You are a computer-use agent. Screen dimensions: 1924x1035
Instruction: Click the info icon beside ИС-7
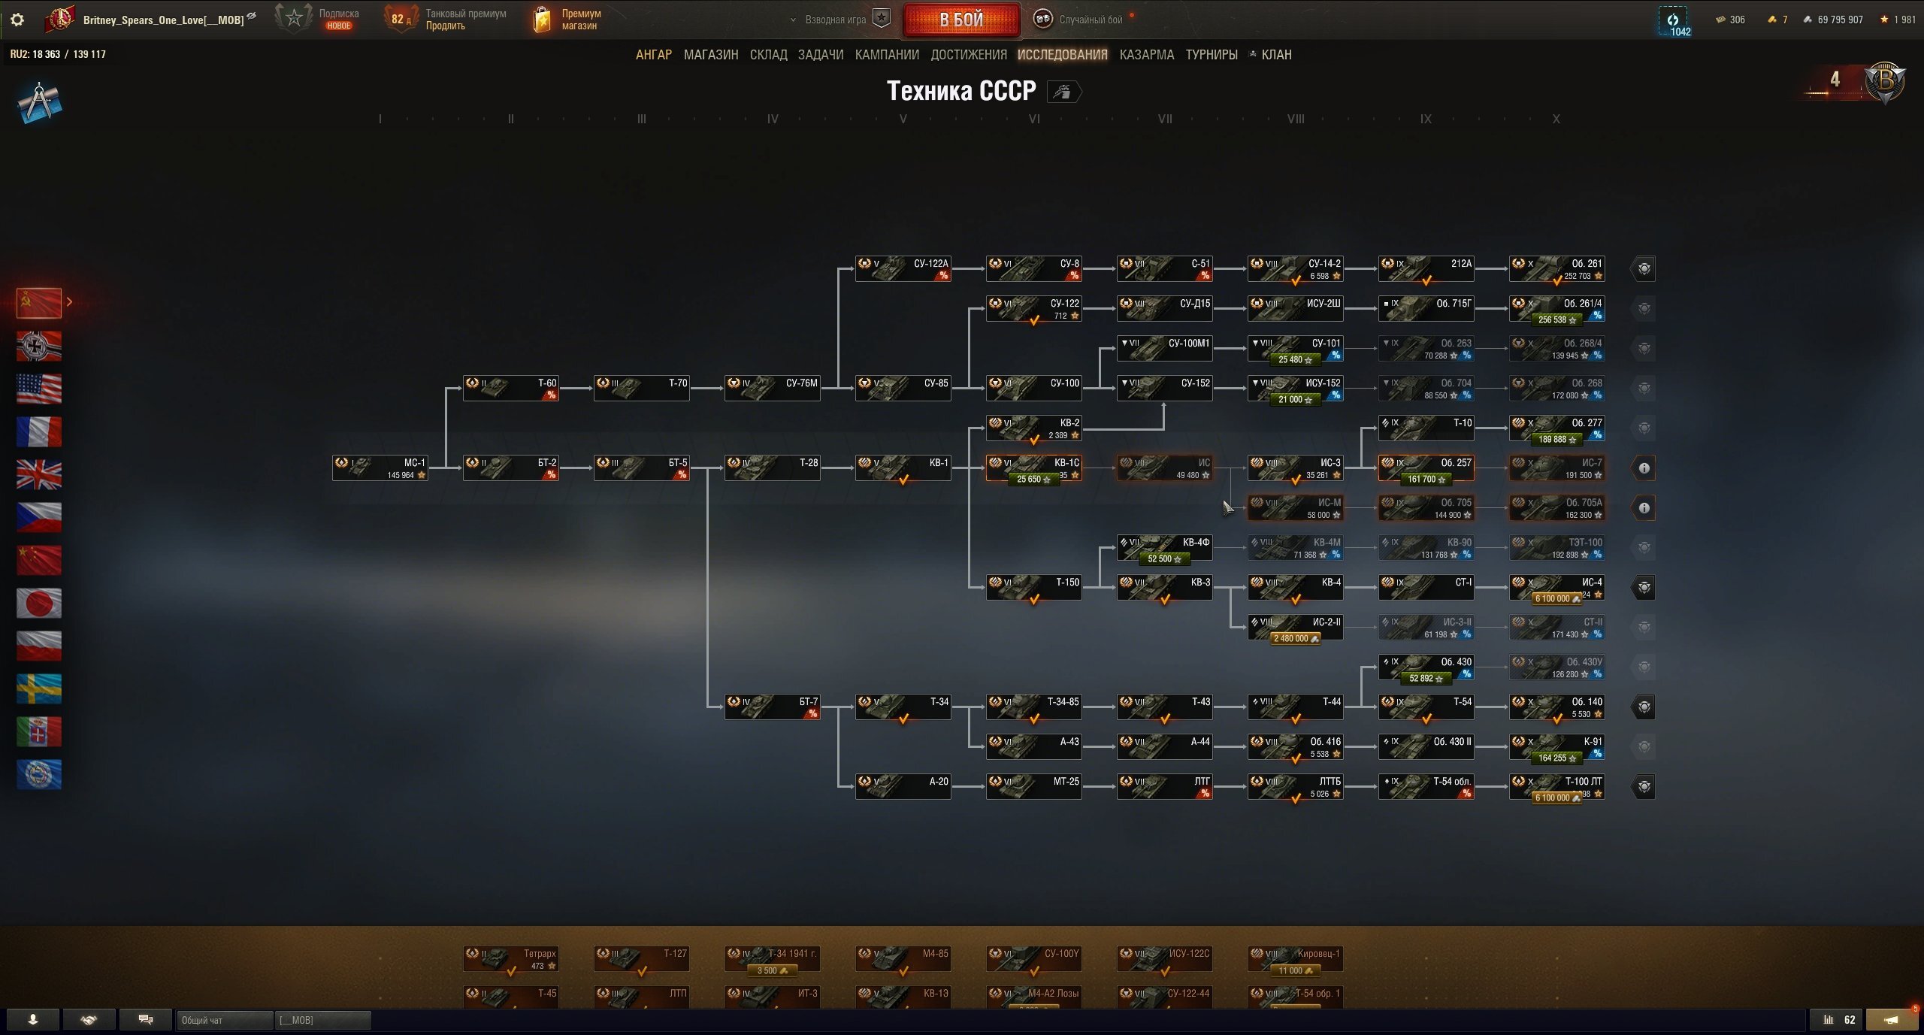(1644, 468)
